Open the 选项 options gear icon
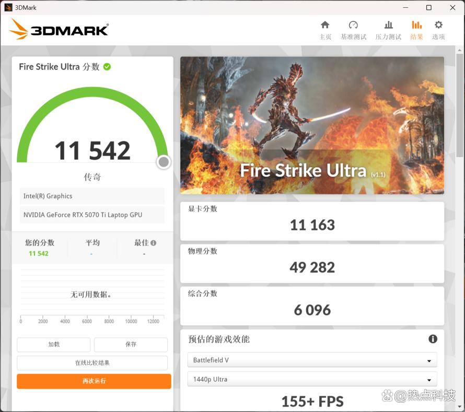The image size is (465, 412). [x=438, y=25]
